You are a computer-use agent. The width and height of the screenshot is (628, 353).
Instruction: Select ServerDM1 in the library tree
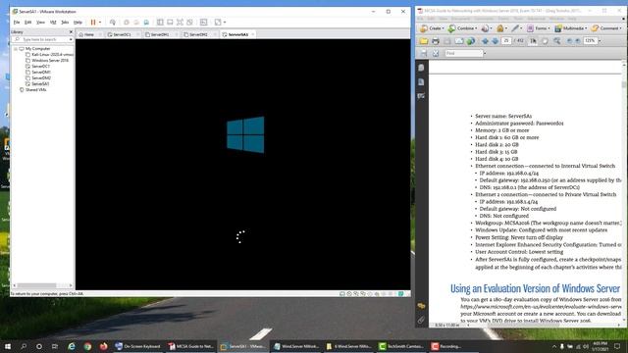pyautogui.click(x=38, y=73)
